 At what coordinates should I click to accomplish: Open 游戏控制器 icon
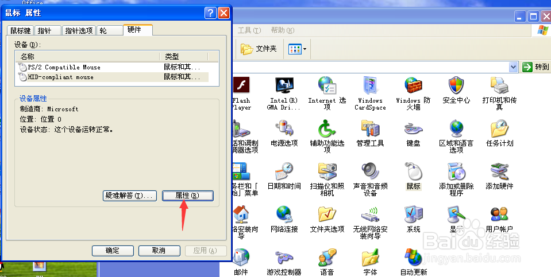tap(284, 258)
